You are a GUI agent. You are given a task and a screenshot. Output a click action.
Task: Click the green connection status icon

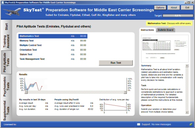point(191,124)
